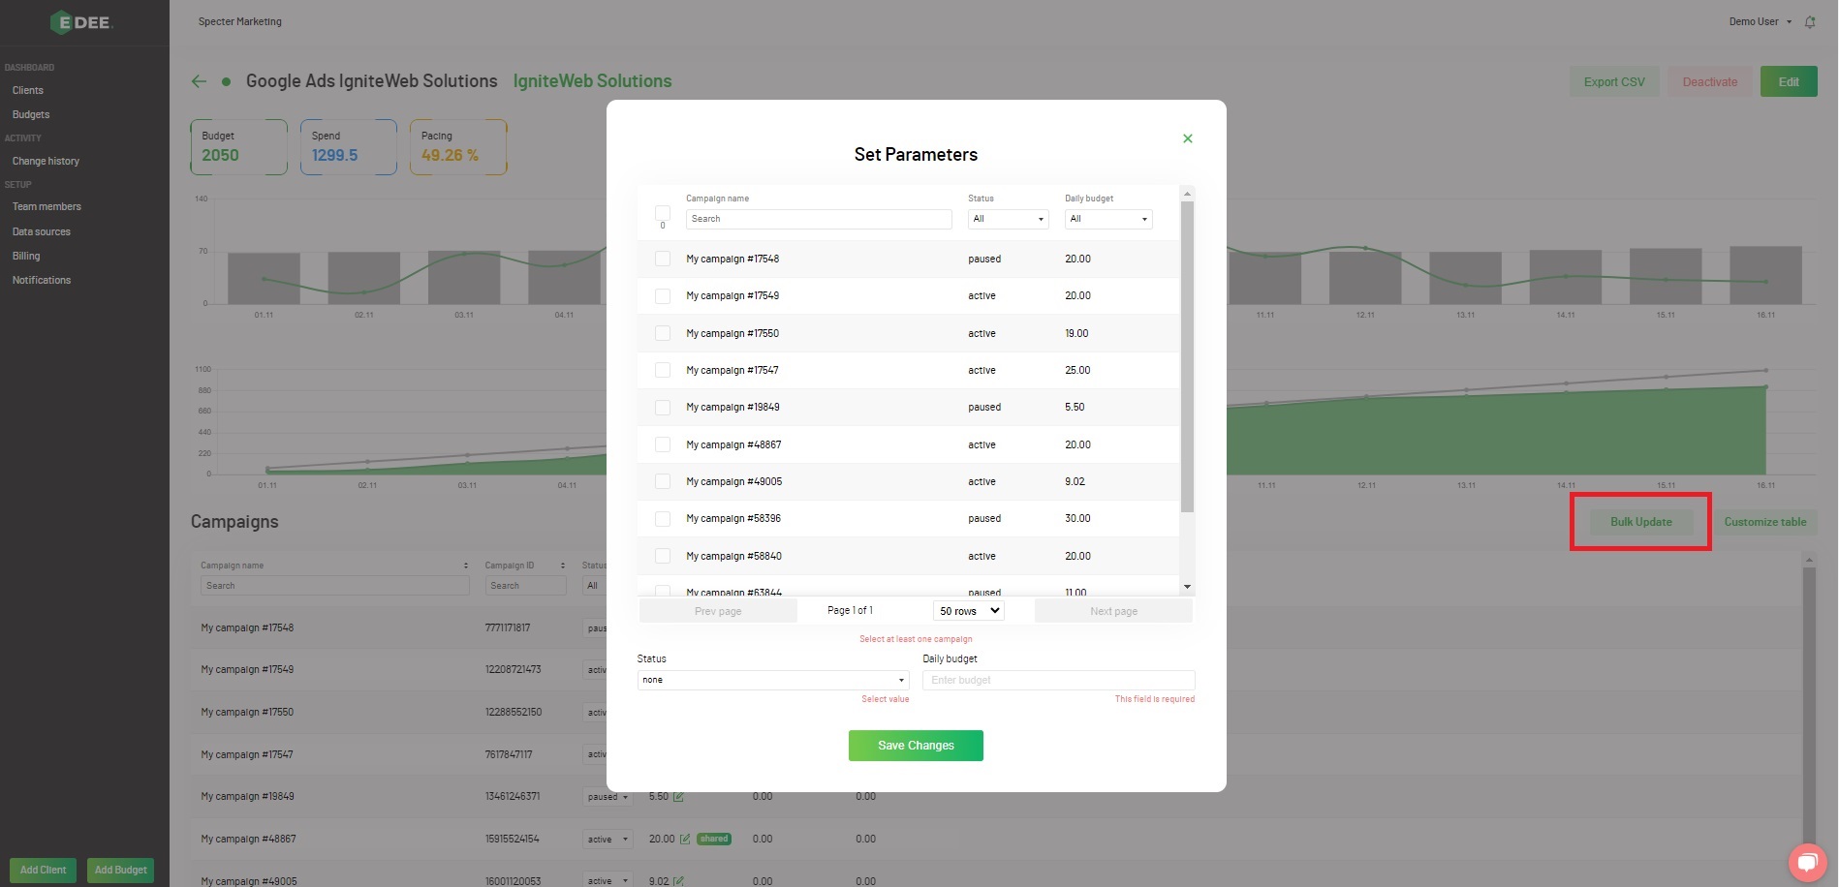This screenshot has width=1839, height=887.
Task: Open the Status filter dropdown in dialog
Action: coord(1008,219)
